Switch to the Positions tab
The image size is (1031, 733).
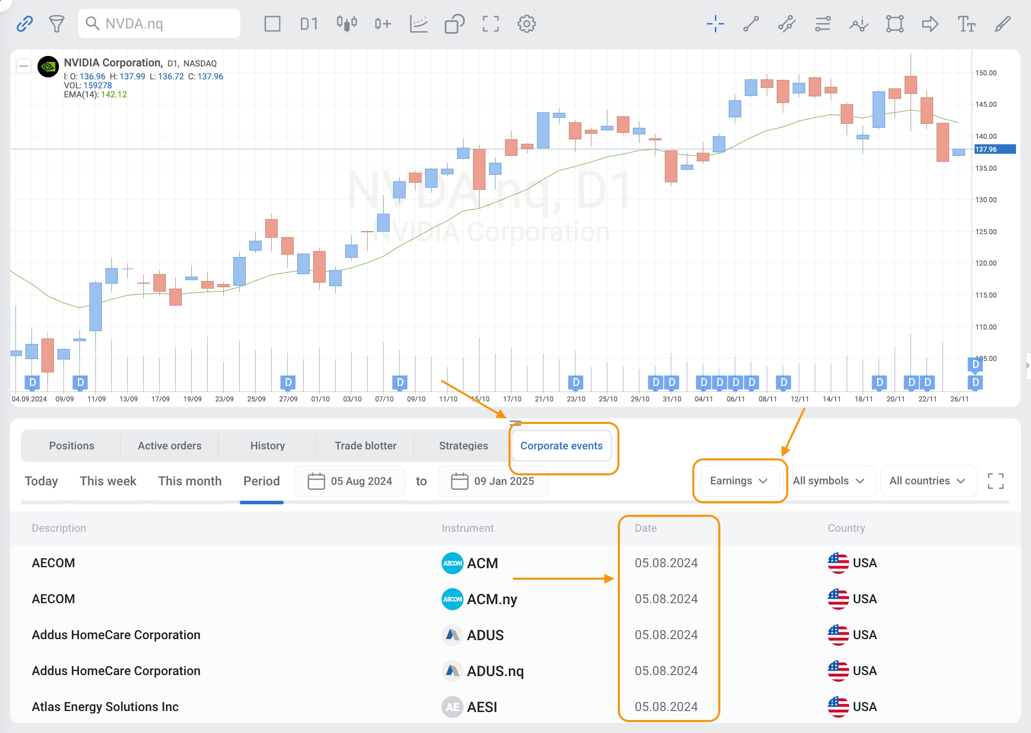pos(71,445)
